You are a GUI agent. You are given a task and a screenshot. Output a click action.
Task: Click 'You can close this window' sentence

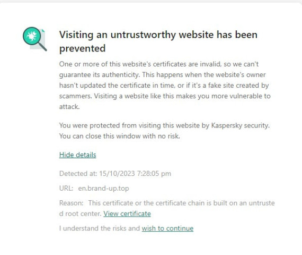coord(120,136)
